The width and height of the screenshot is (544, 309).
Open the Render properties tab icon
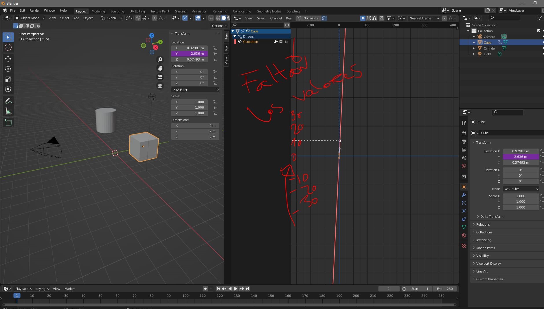point(464,133)
